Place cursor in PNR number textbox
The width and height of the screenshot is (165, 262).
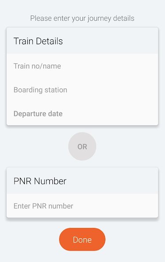click(x=82, y=206)
